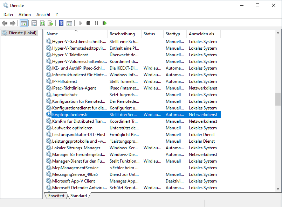This screenshot has width=282, height=207.
Task: Open the Properties toolbar icon
Action: pyautogui.click(x=34, y=23)
